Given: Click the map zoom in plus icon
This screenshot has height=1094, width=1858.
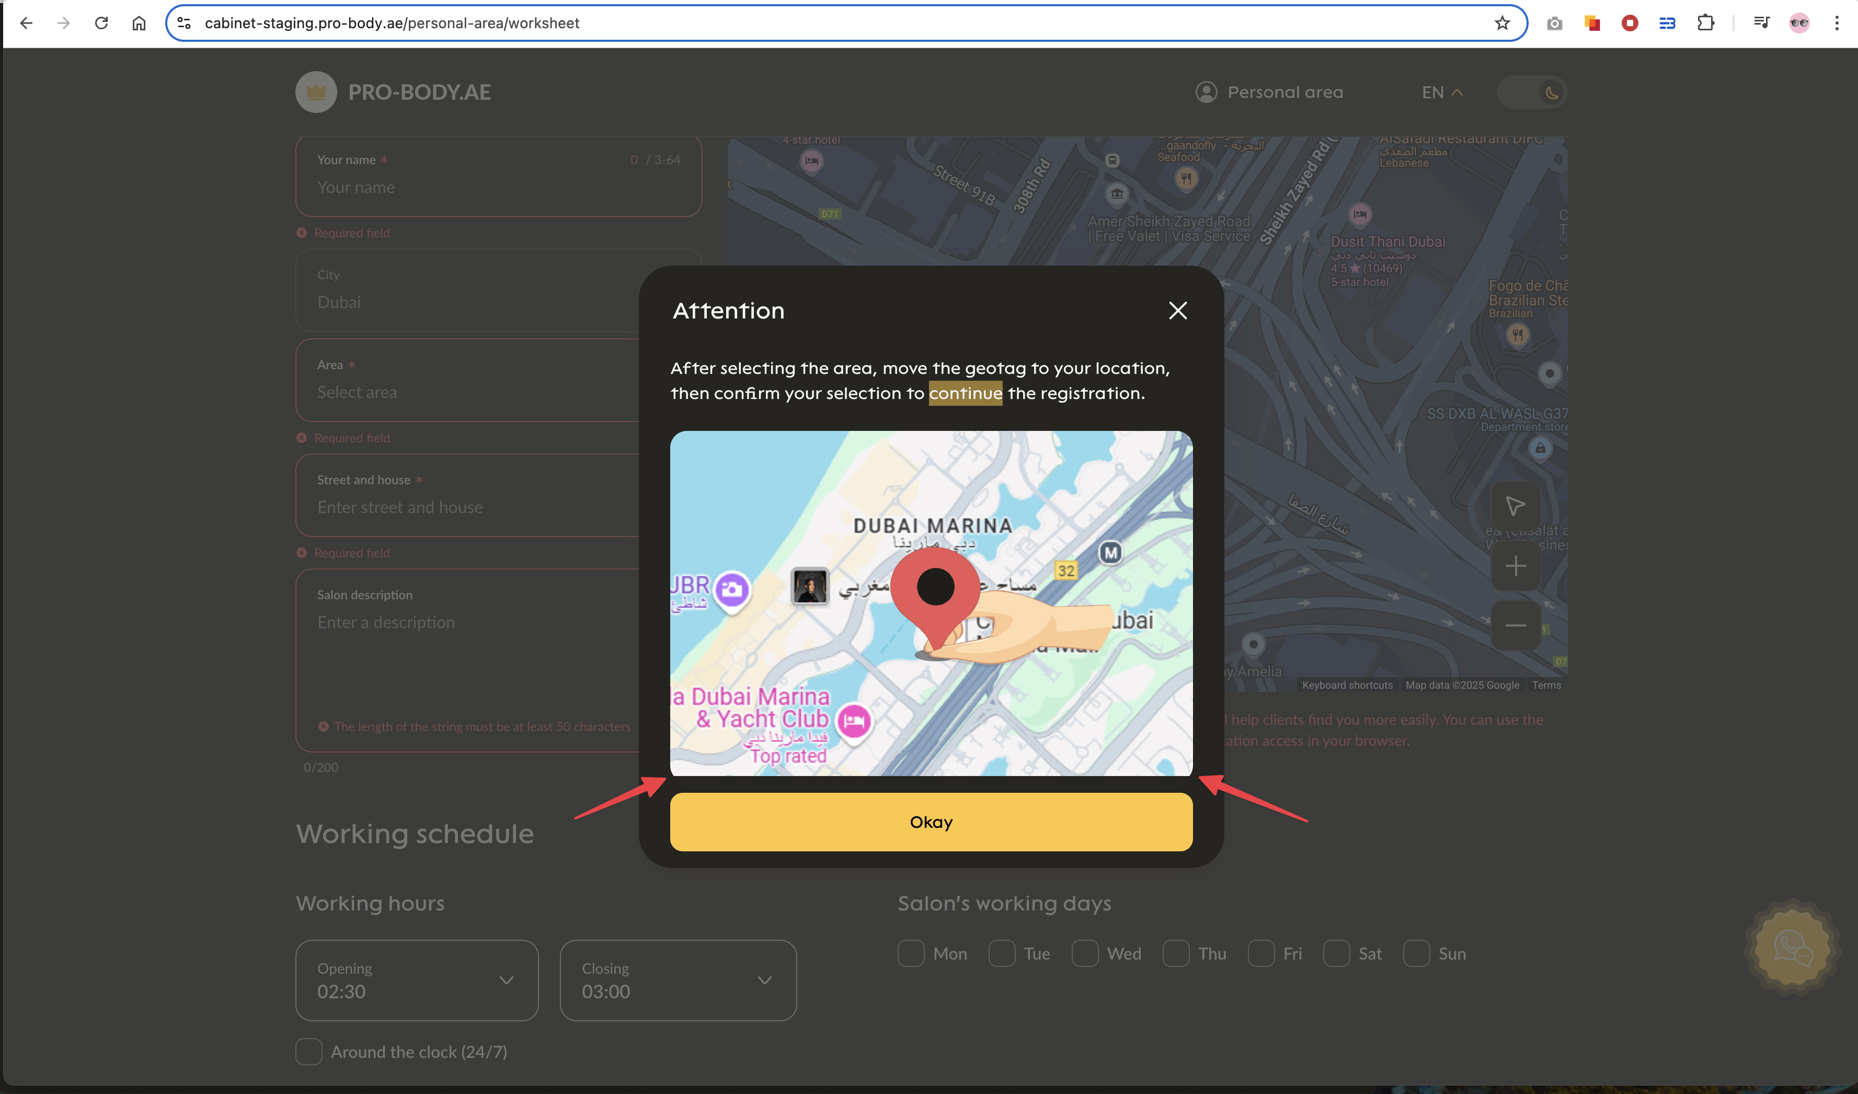Looking at the screenshot, I should pos(1515,566).
